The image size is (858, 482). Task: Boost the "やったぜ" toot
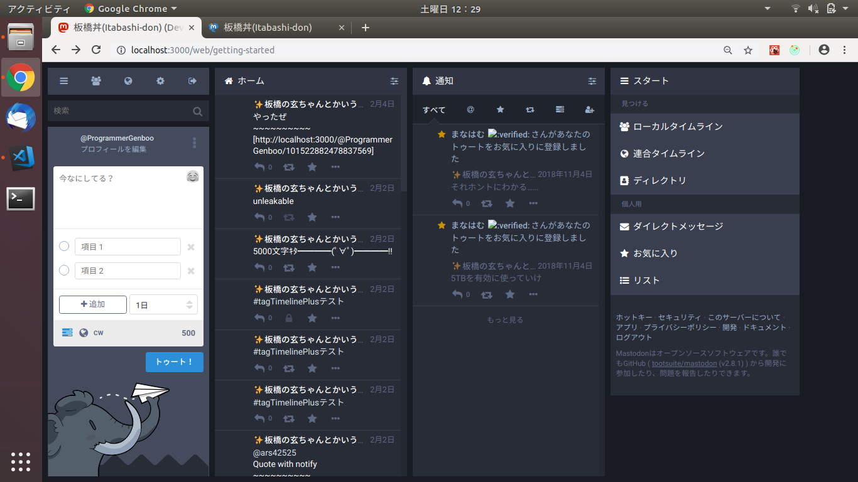(x=289, y=167)
